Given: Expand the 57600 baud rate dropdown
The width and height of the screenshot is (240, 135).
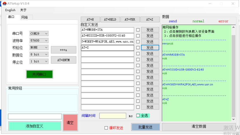Looking at the screenshot, I should [39, 41].
